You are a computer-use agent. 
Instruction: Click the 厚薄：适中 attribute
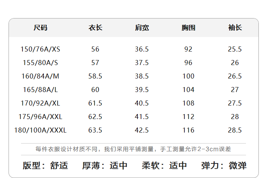pos(105,166)
